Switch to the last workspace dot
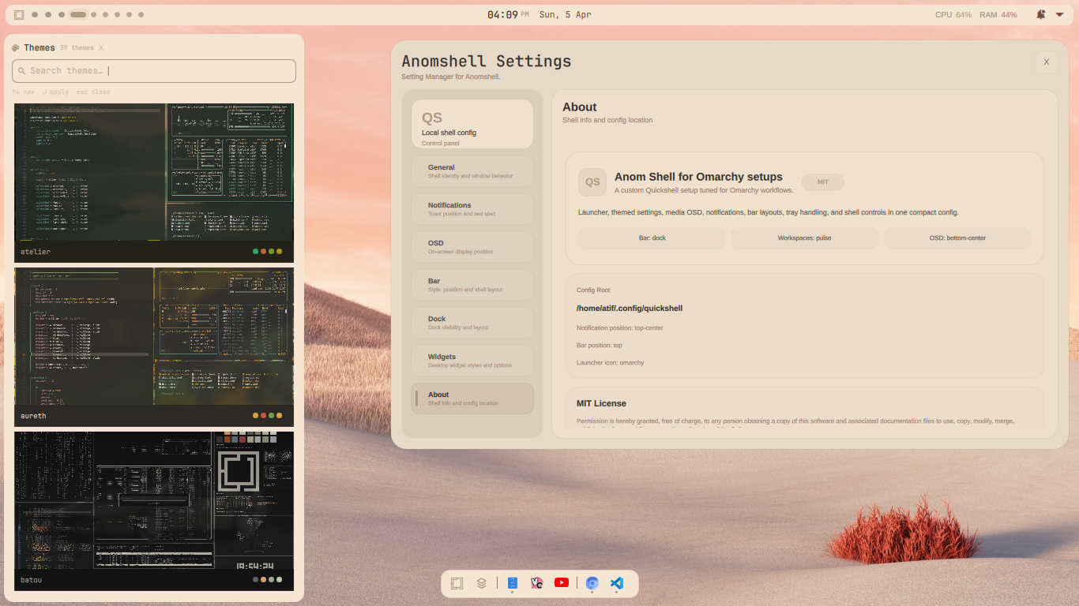 click(141, 14)
